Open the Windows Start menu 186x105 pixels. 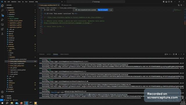[x=2, y=103]
